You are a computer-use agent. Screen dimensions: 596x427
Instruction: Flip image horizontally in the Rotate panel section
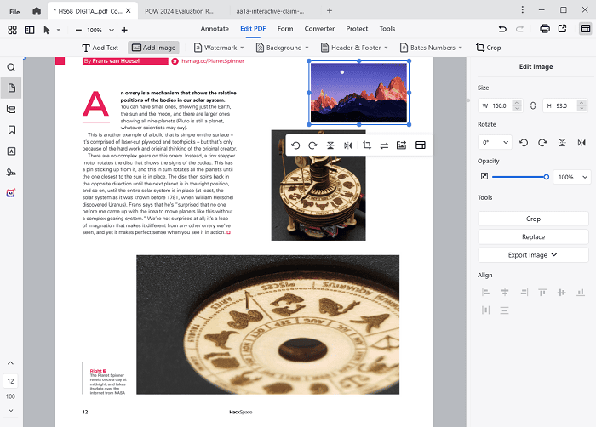click(580, 143)
